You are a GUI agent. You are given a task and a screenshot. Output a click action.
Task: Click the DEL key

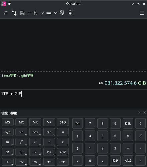tap(128, 124)
